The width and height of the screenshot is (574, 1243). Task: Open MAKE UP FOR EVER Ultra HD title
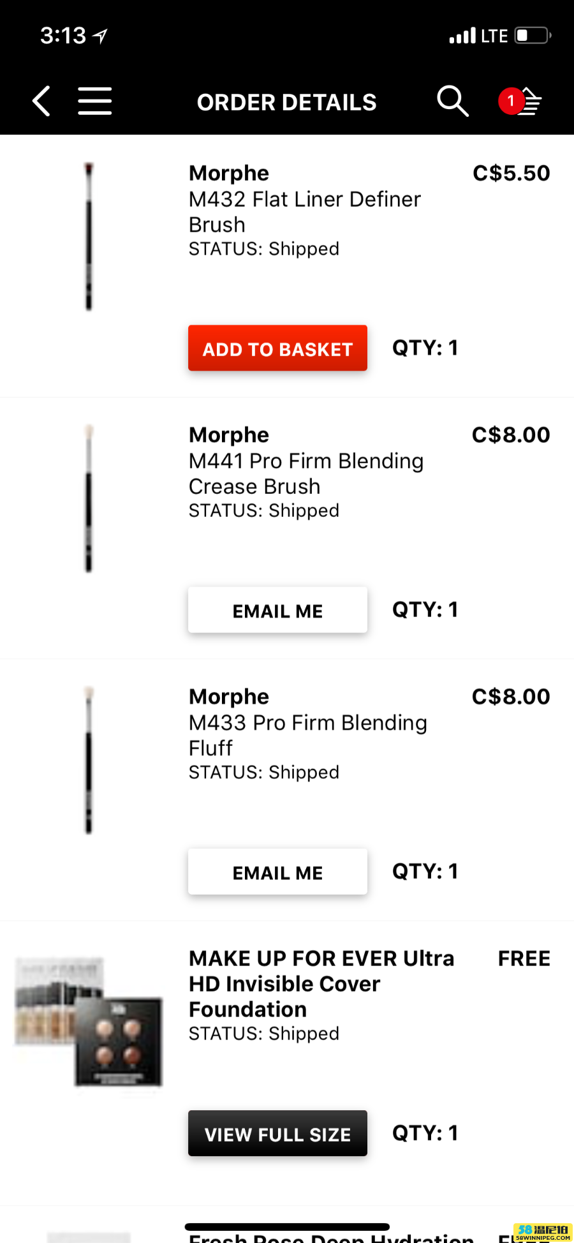click(x=321, y=984)
